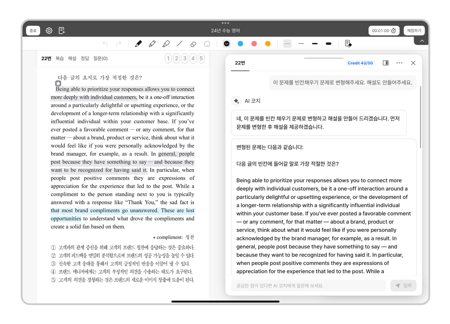Click the 종료 exit button
This screenshot has height=324, width=450.
(33, 31)
